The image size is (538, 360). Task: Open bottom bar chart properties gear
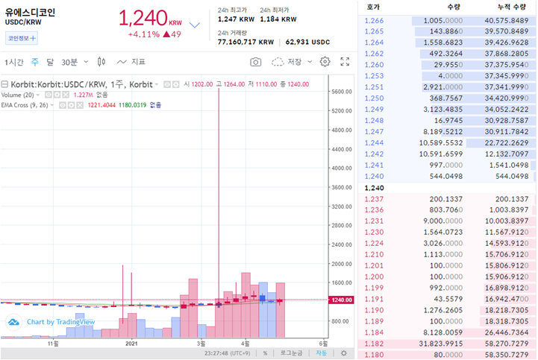click(343, 353)
